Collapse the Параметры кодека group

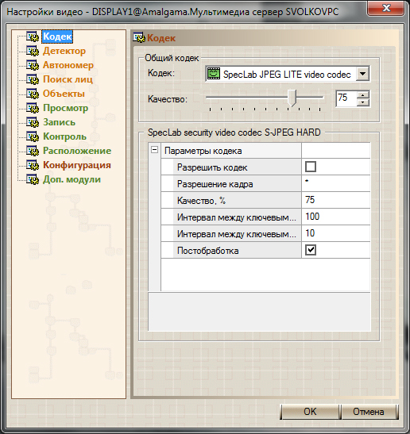(x=154, y=150)
